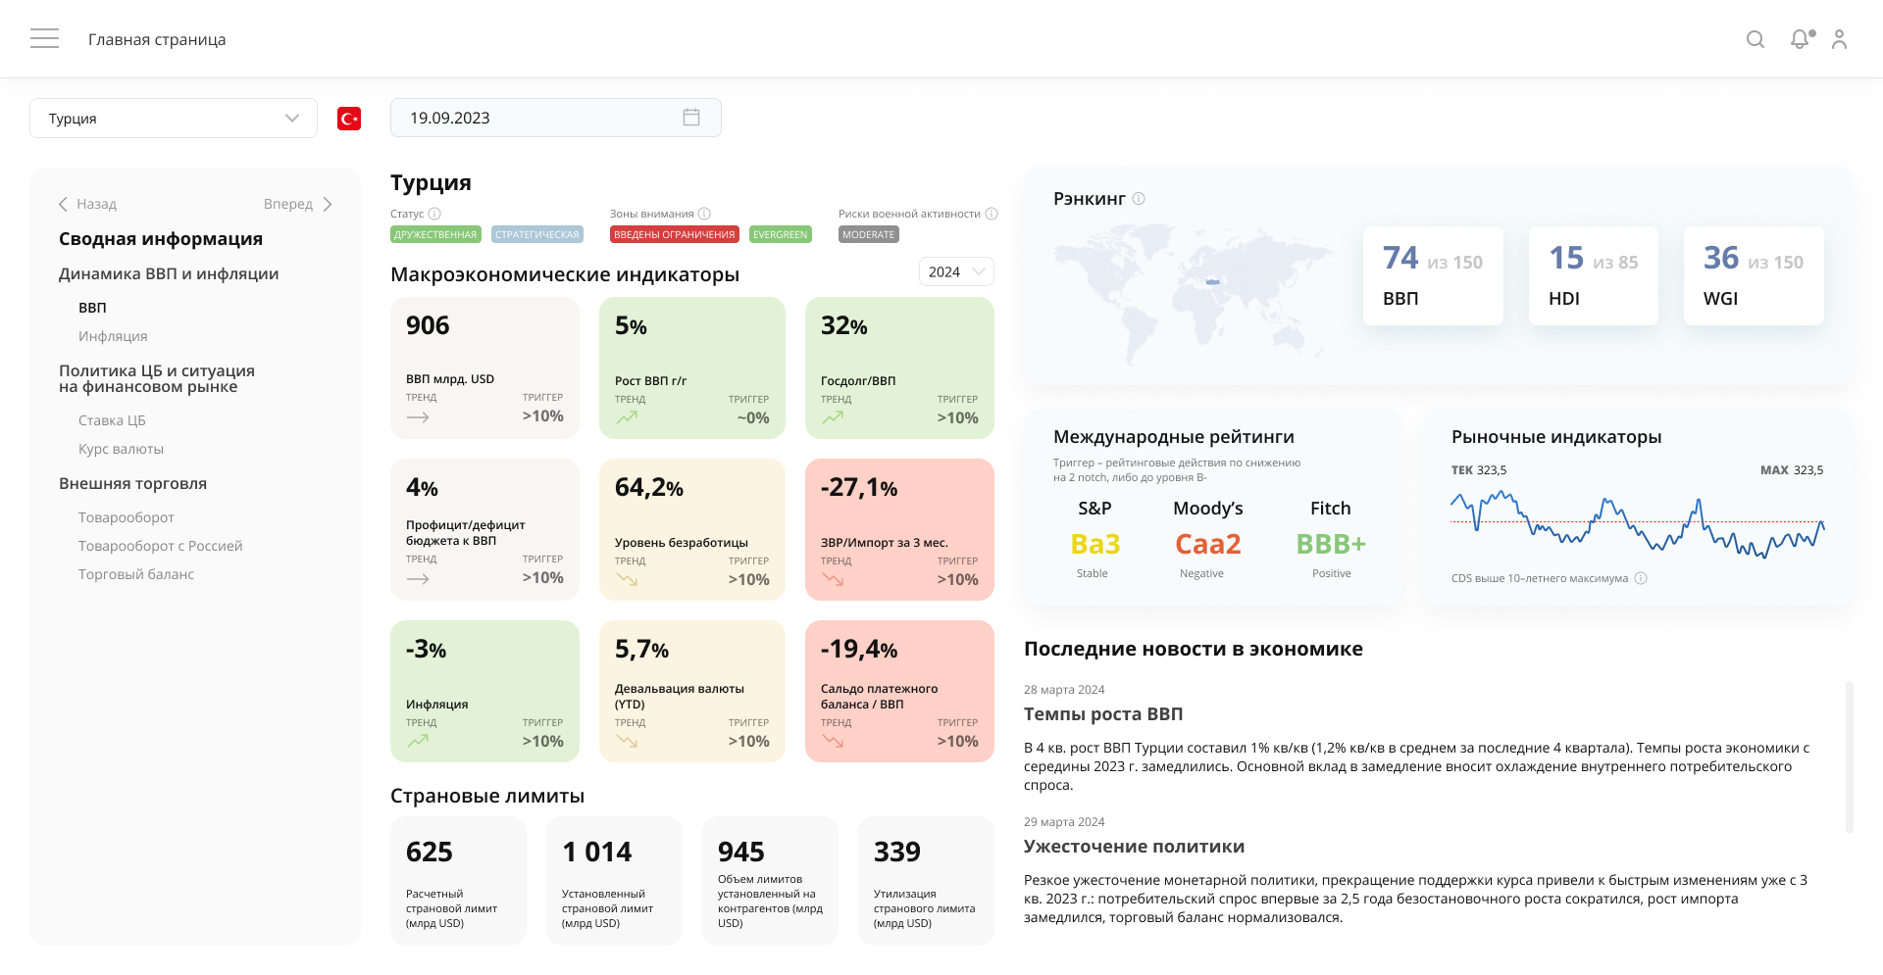The height and width of the screenshot is (975, 1883).
Task: Click the search magnifier icon
Action: pyautogui.click(x=1756, y=39)
